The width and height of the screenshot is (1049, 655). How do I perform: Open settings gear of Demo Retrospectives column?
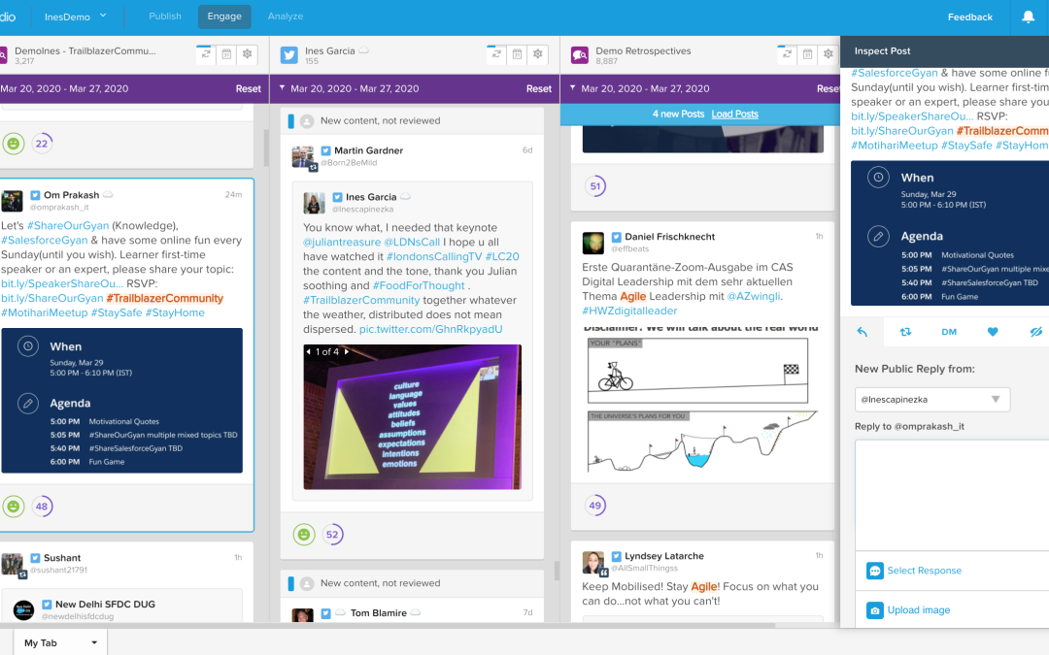(829, 54)
